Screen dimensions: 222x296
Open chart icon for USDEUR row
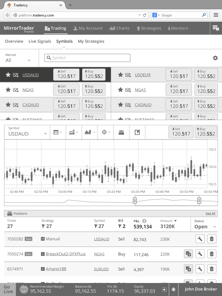click(x=128, y=75)
